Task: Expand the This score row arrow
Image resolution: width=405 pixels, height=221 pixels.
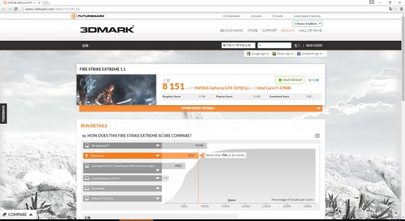Action: pyautogui.click(x=157, y=156)
